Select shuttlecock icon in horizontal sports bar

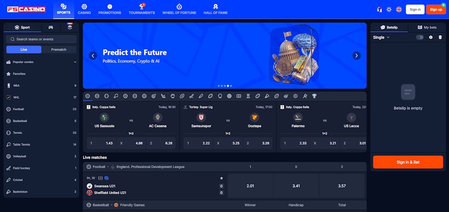pyautogui.click(x=267, y=96)
